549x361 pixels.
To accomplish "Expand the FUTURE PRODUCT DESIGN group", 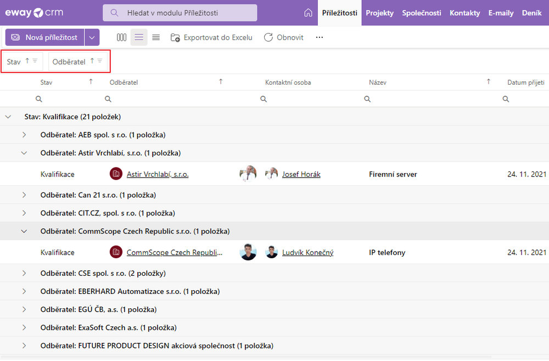I will 24,346.
